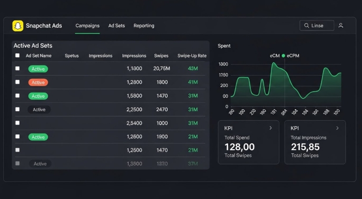Go to the Reporting tab
Image resolution: width=362 pixels, height=199 pixels.
click(144, 26)
